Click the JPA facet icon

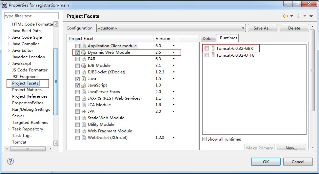(x=84, y=111)
